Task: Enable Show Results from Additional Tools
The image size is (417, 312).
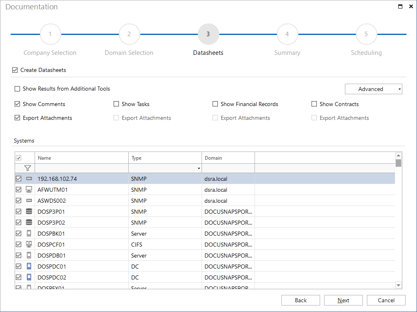Action: click(x=17, y=89)
